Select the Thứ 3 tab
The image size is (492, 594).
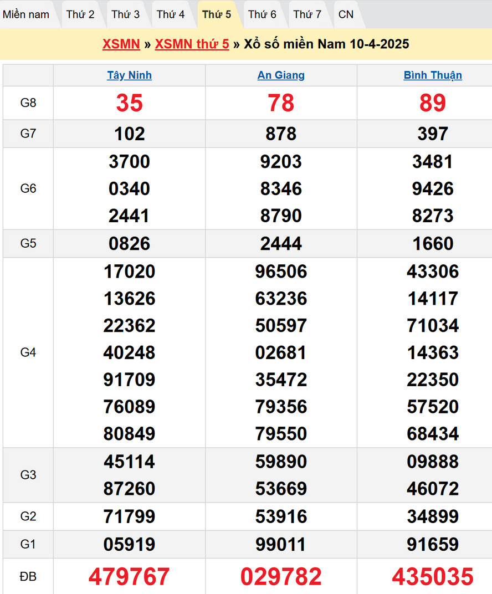126,14
